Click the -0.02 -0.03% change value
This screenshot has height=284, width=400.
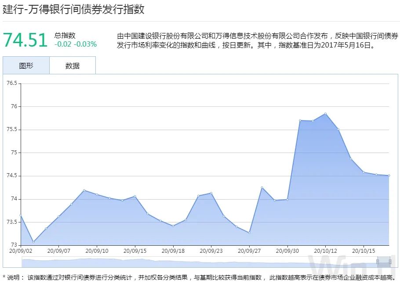[76, 44]
